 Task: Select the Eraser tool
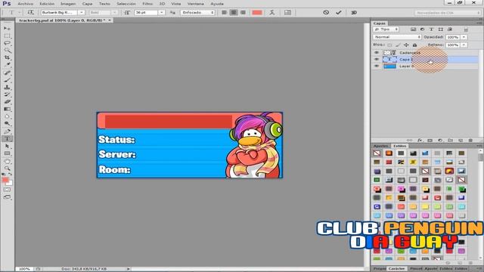7,101
